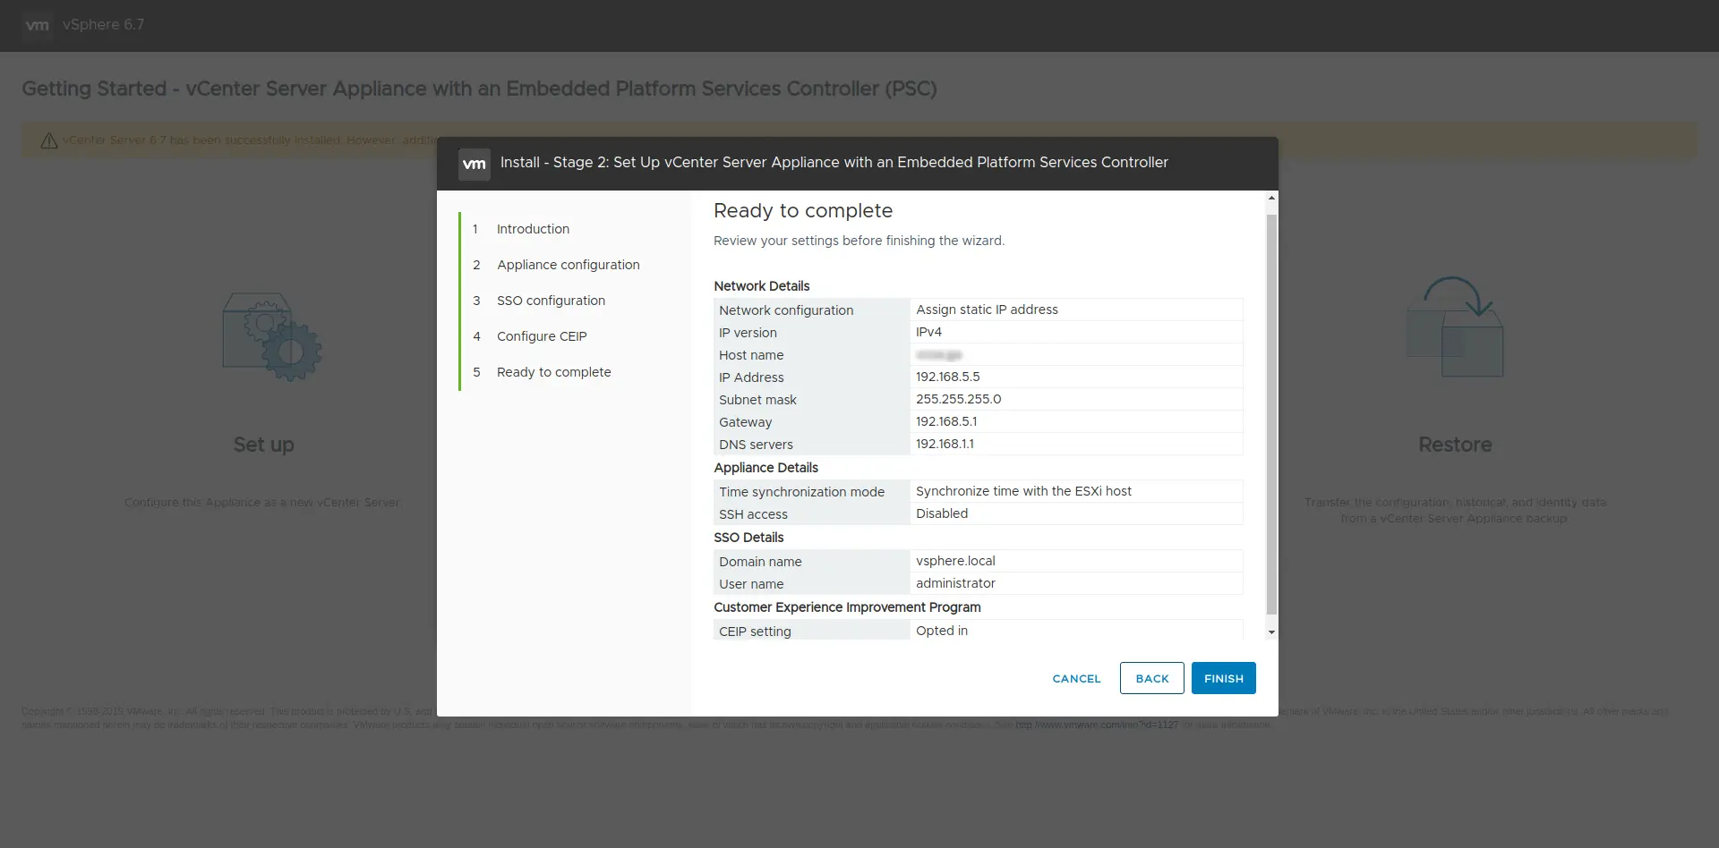
Task: Click the 'vsphere.local' domain name value
Action: coord(955,561)
